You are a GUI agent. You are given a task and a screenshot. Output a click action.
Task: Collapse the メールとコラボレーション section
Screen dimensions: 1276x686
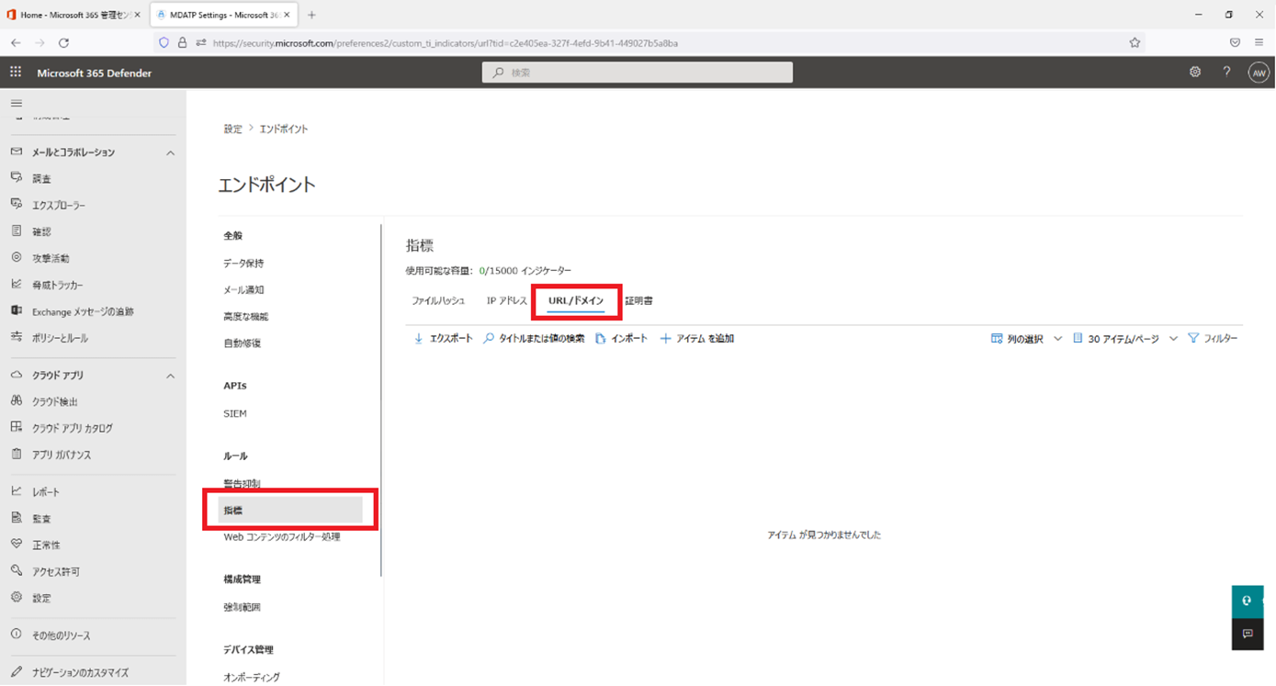[x=170, y=152]
